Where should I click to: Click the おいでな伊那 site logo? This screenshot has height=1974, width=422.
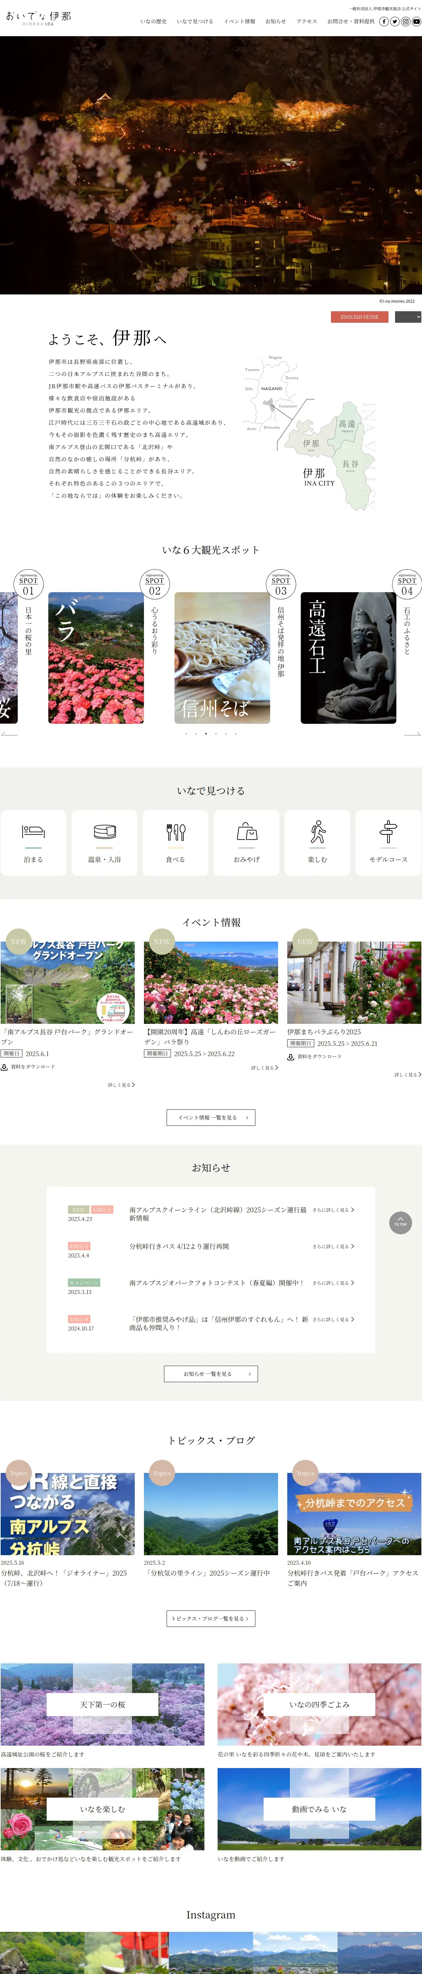(x=38, y=18)
